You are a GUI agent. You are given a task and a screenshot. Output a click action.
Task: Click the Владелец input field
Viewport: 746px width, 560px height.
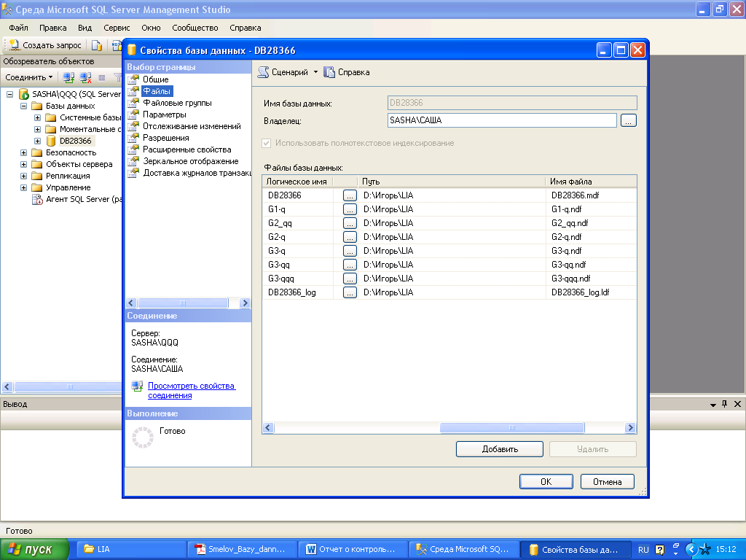click(502, 120)
